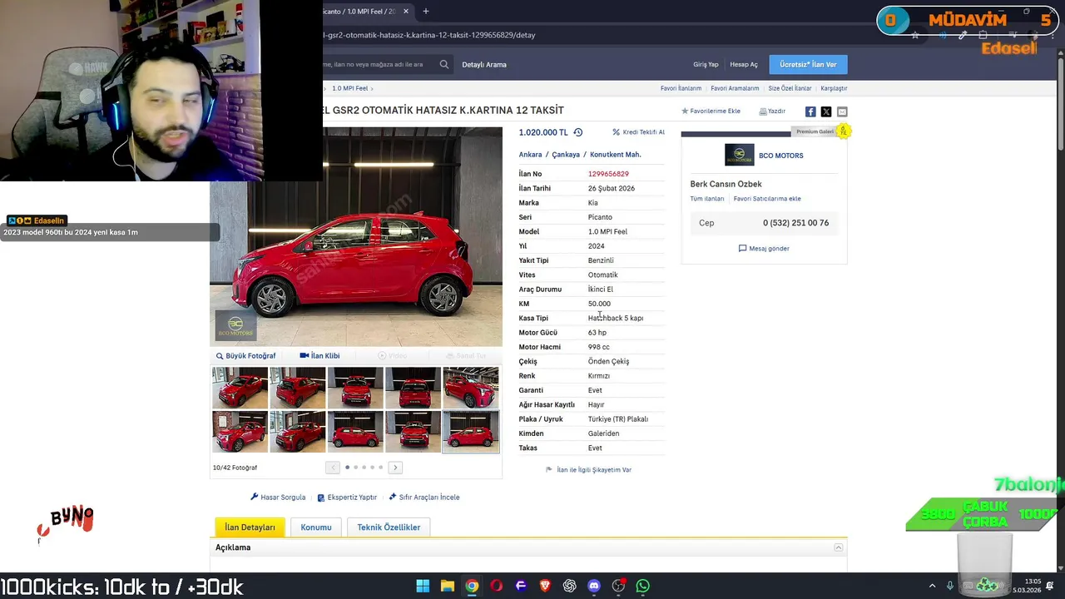Image resolution: width=1065 pixels, height=599 pixels.
Task: Open new browser tab plus button
Action: pyautogui.click(x=425, y=12)
